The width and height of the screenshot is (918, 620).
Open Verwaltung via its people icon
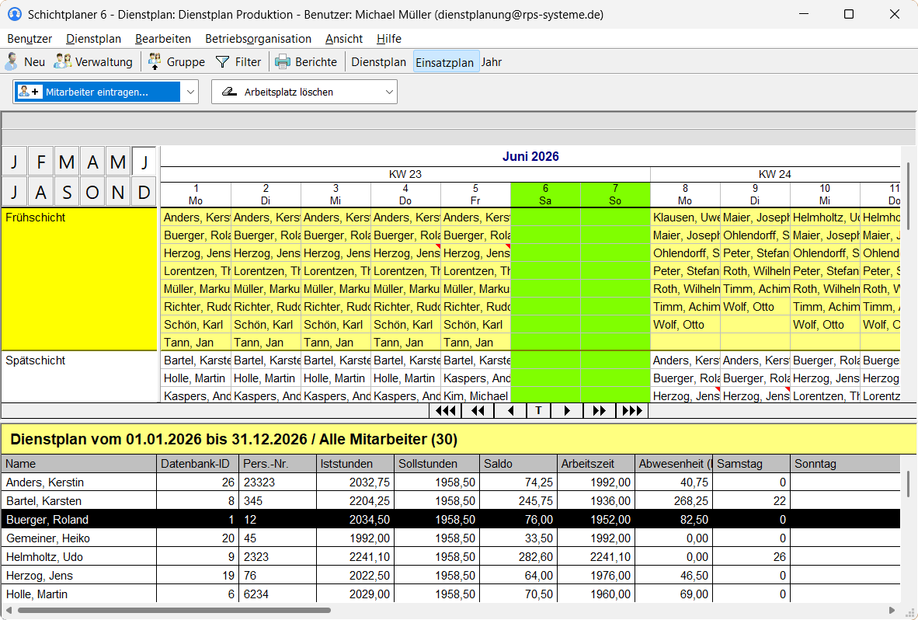point(63,61)
